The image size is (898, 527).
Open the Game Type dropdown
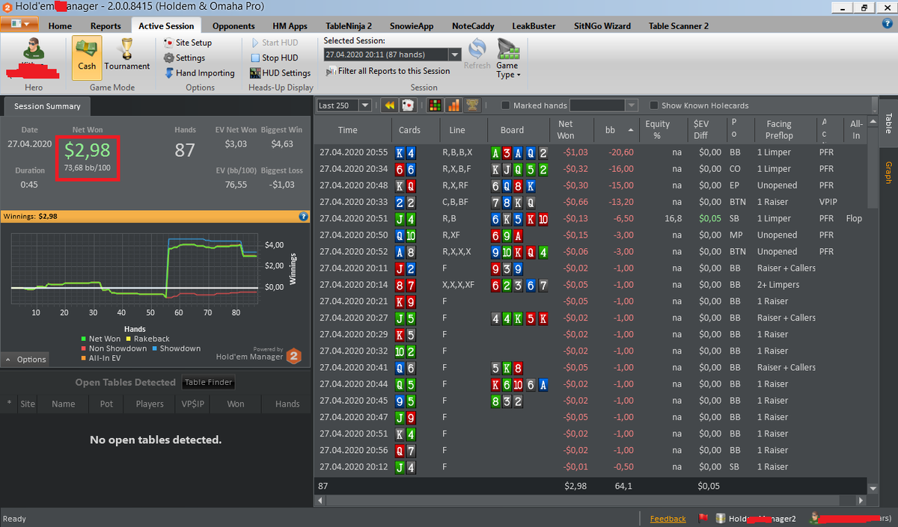point(507,59)
